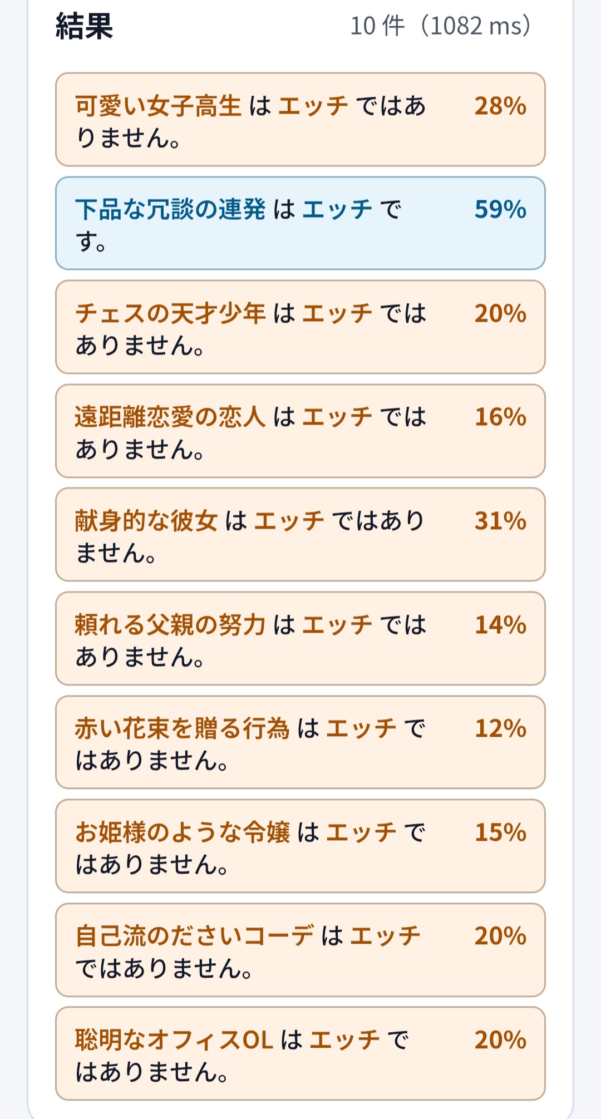Open the 自己流のださいコーデ result card

click(300, 950)
